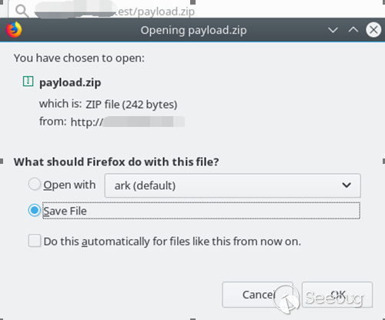The width and height of the screenshot is (385, 320).
Task: Click the blurred source http:// address
Action: (128, 122)
